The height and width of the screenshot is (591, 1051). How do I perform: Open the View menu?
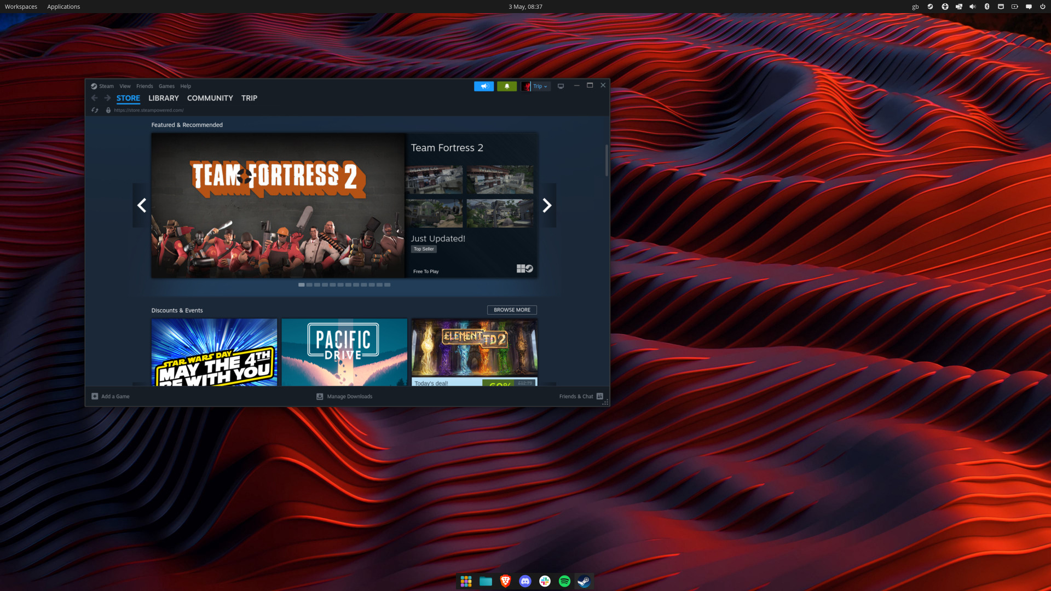tap(125, 86)
